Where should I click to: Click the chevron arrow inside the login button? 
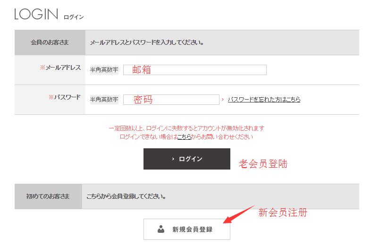173,159
